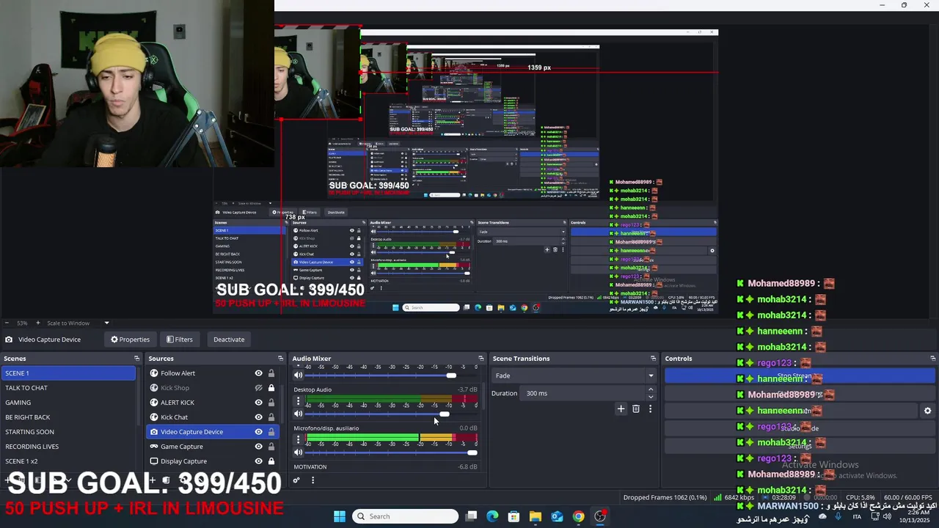Click the taskbar Search box
Viewport: 939px width, 528px height.
tap(406, 516)
